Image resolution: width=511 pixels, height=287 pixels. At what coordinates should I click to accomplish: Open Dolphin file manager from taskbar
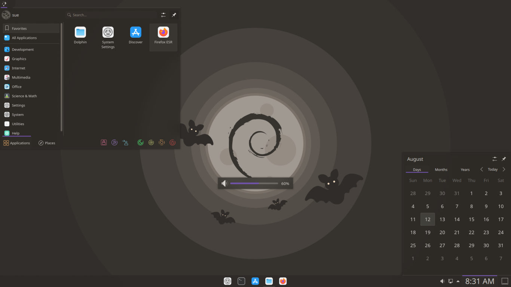click(269, 281)
